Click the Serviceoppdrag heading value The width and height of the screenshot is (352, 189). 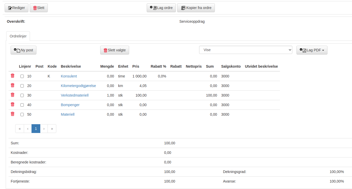pos(192,21)
